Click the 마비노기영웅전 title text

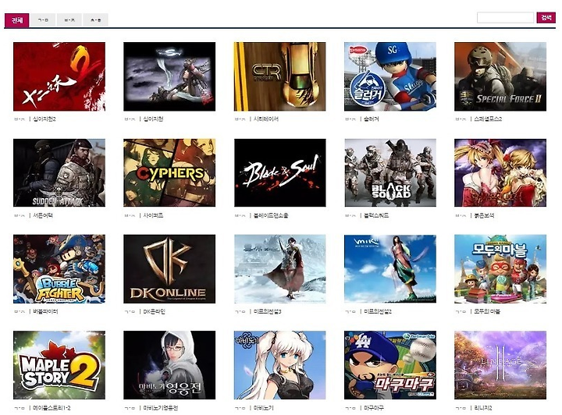click(160, 408)
